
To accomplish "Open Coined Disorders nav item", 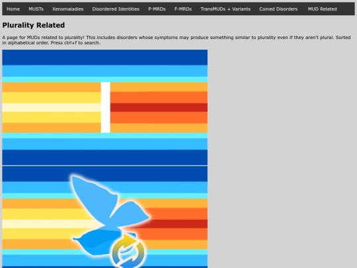I will (x=278, y=9).
